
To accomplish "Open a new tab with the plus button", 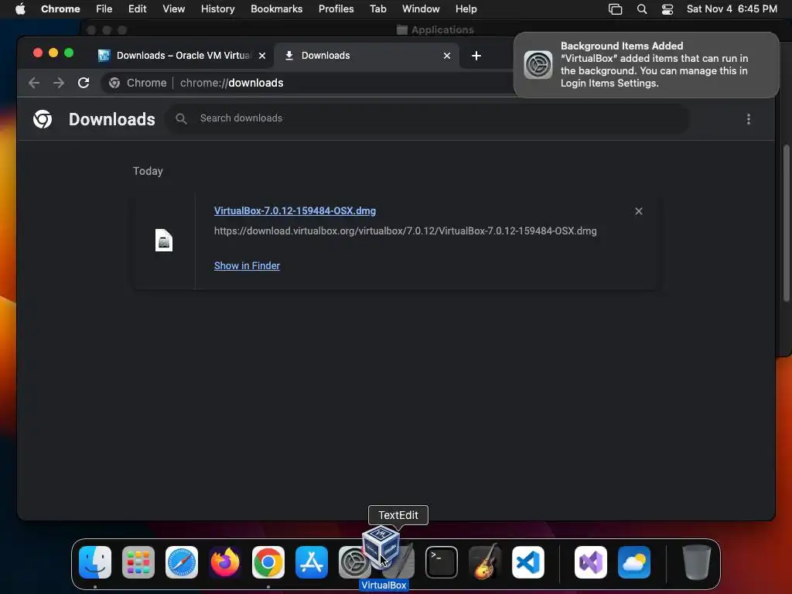I will click(x=476, y=56).
